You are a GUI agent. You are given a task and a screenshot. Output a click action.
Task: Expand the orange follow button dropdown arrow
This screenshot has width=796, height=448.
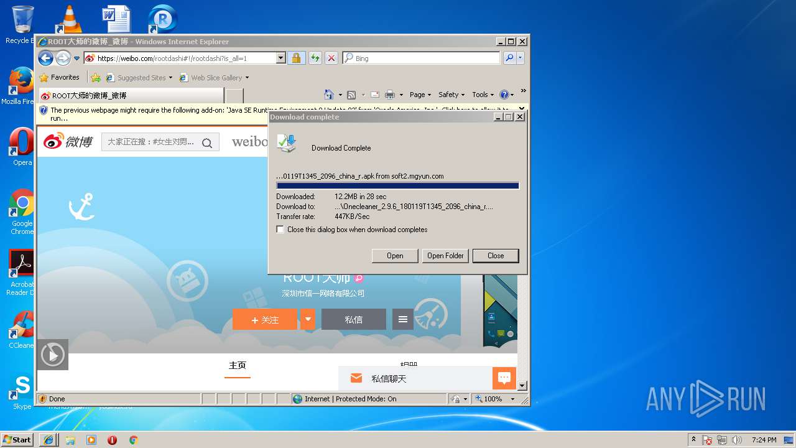pos(307,319)
